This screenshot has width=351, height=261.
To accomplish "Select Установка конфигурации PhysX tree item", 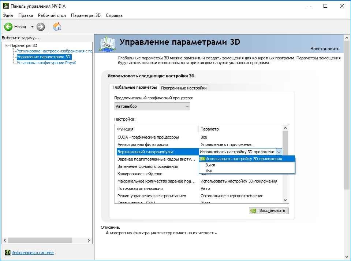I will point(46,63).
